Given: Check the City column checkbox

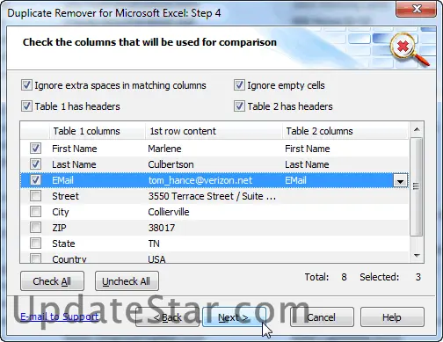Looking at the screenshot, I should tap(35, 212).
